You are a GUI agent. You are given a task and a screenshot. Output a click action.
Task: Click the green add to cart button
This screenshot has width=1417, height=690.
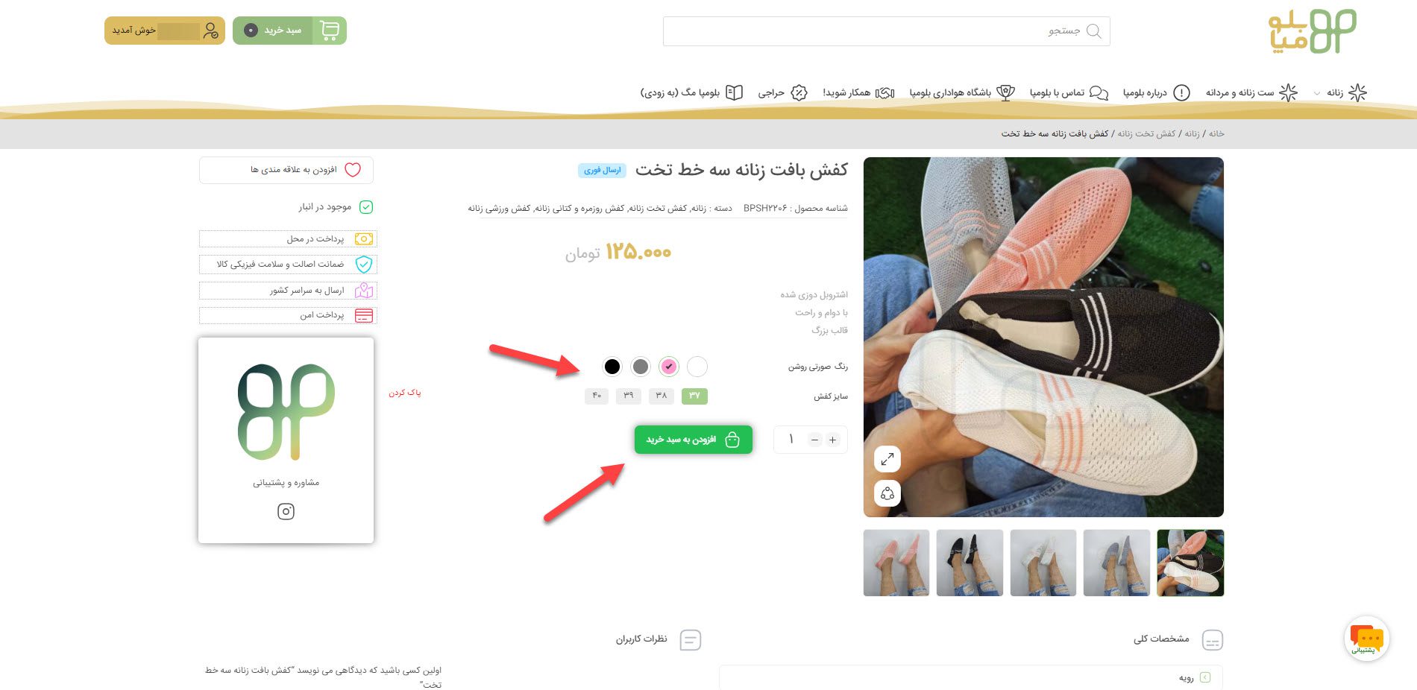pos(694,440)
